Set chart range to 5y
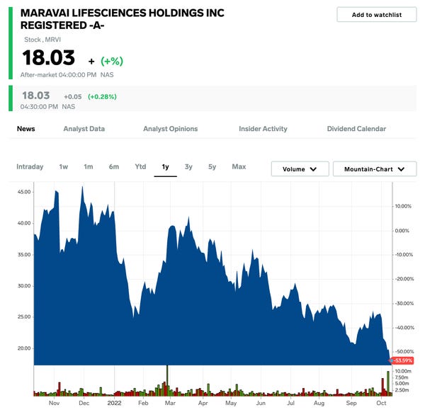Image resolution: width=425 pixels, height=417 pixels. tap(212, 166)
